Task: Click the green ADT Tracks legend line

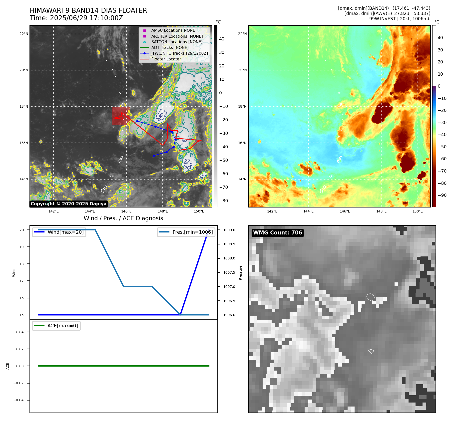Action: [x=144, y=47]
